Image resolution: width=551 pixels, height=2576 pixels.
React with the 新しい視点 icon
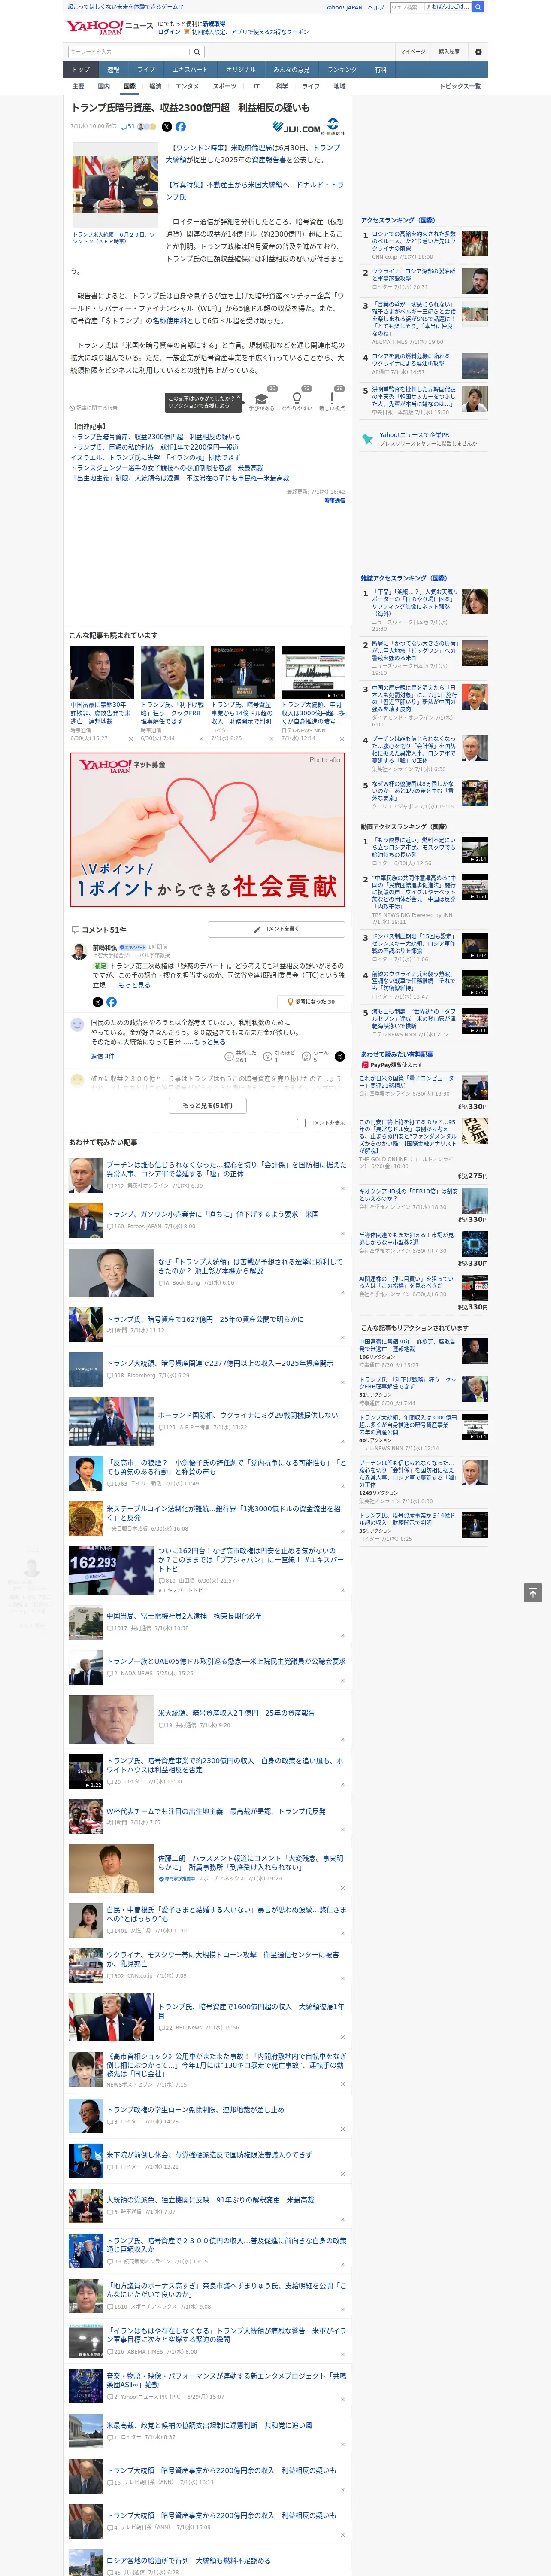332,399
